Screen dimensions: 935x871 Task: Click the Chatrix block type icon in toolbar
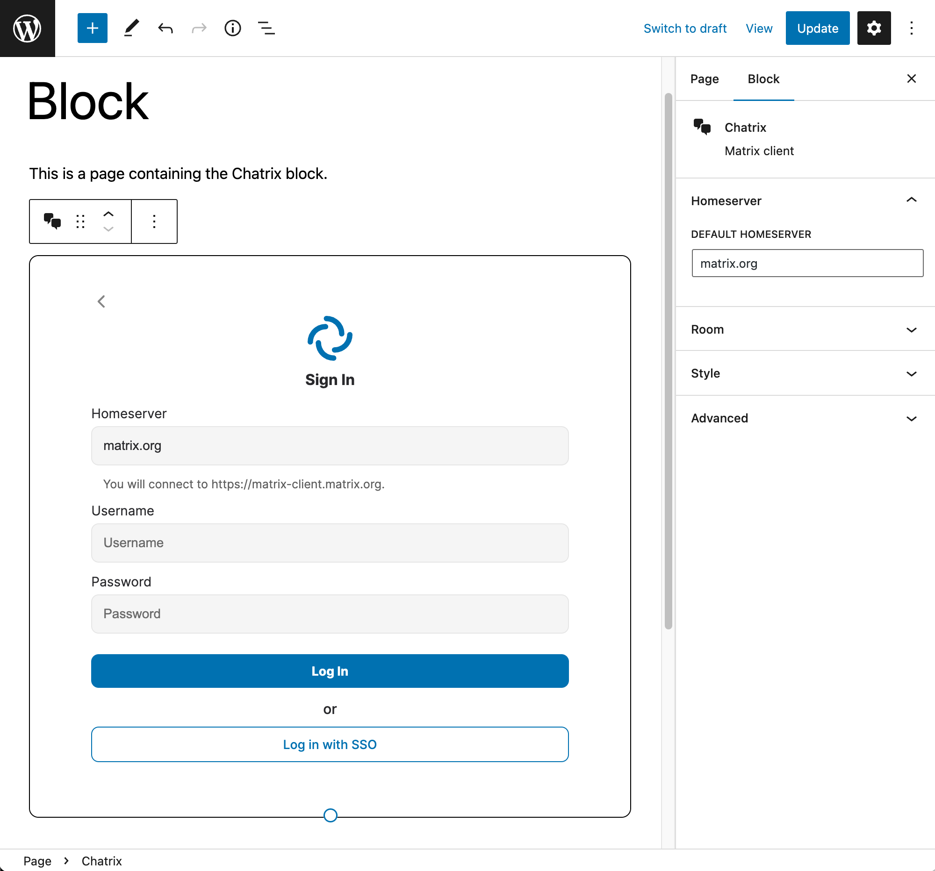click(x=52, y=221)
